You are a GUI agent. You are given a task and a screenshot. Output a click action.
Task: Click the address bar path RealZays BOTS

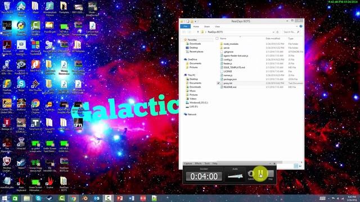pos(215,32)
